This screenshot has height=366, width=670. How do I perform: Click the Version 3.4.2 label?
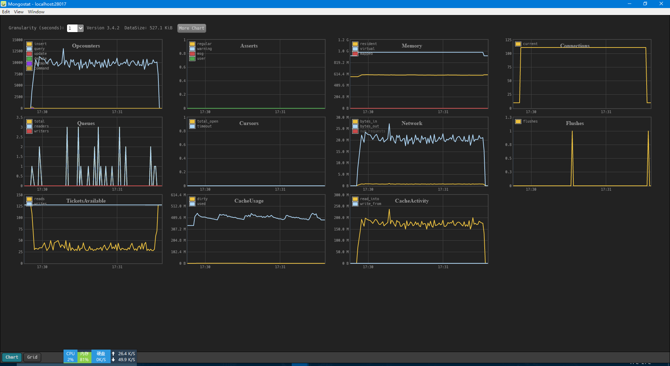point(103,28)
